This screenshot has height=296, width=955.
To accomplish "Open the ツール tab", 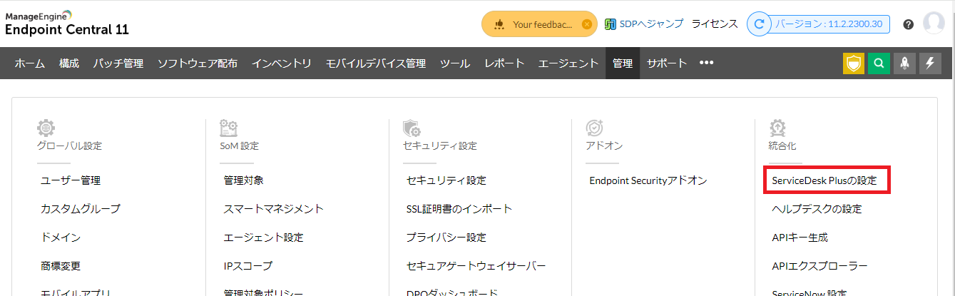I will pos(455,63).
